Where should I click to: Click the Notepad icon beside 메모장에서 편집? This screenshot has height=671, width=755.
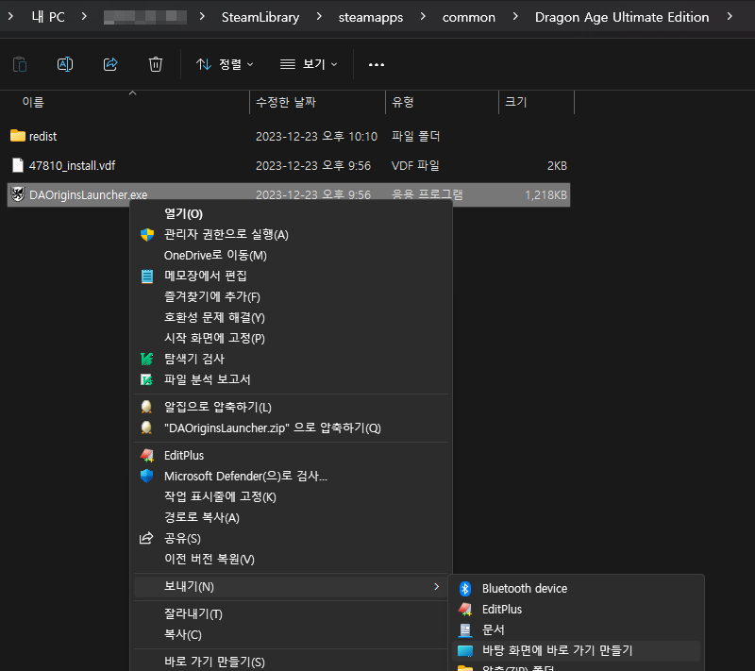[147, 277]
